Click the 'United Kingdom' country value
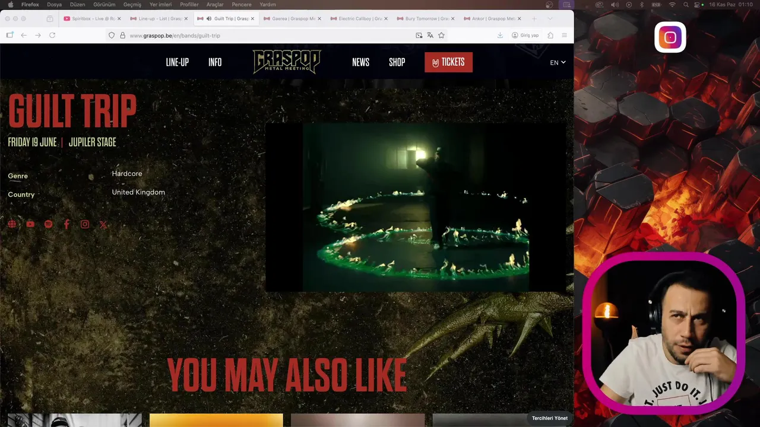The height and width of the screenshot is (427, 760). [138, 192]
